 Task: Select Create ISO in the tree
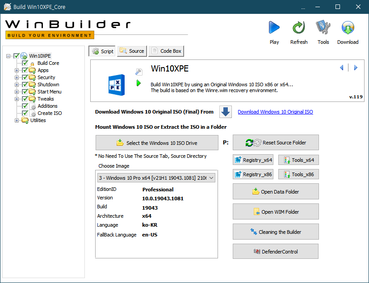(x=50, y=113)
